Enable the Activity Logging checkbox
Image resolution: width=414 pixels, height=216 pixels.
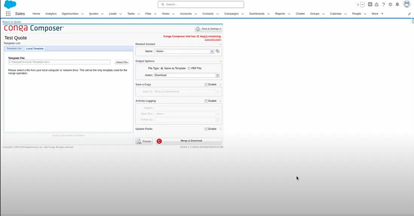tap(206, 101)
